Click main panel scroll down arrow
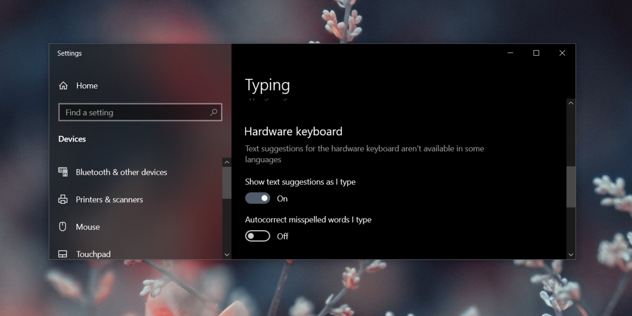Screen dimensions: 632x316 pyautogui.click(x=571, y=254)
